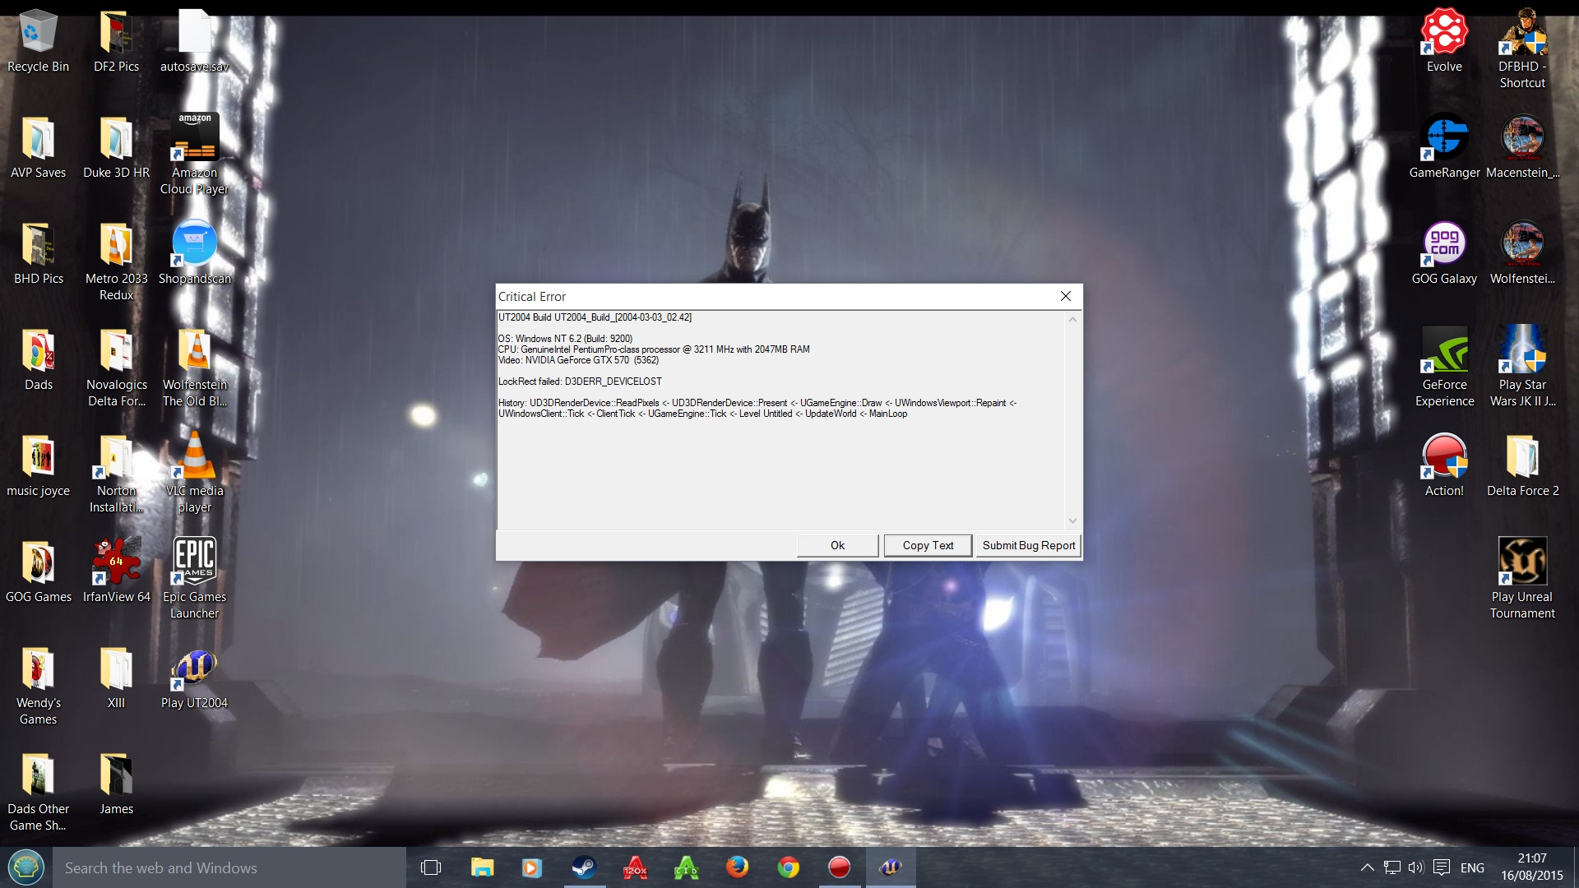This screenshot has width=1579, height=888.
Task: Open Dads Other Game Sh... folder
Action: tap(38, 792)
